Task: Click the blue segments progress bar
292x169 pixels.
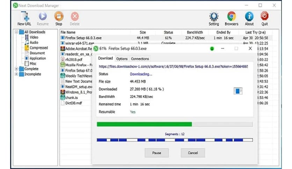Action: [175, 140]
